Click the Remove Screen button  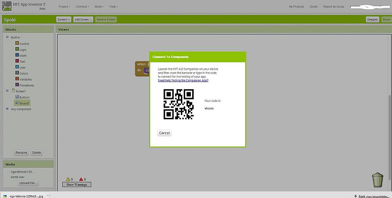click(x=106, y=19)
